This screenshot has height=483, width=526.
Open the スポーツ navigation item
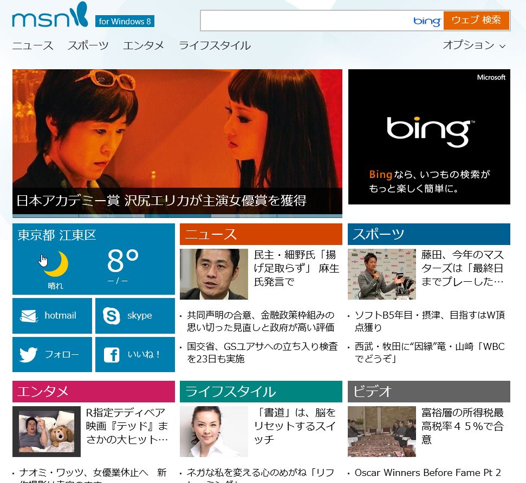tap(88, 45)
